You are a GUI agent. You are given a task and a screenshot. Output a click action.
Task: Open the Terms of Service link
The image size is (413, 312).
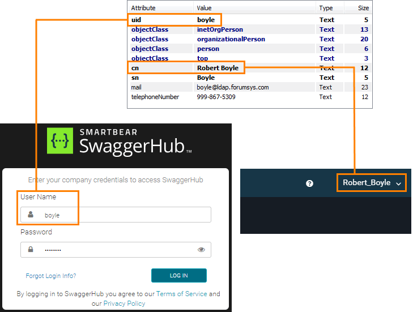[181, 294]
